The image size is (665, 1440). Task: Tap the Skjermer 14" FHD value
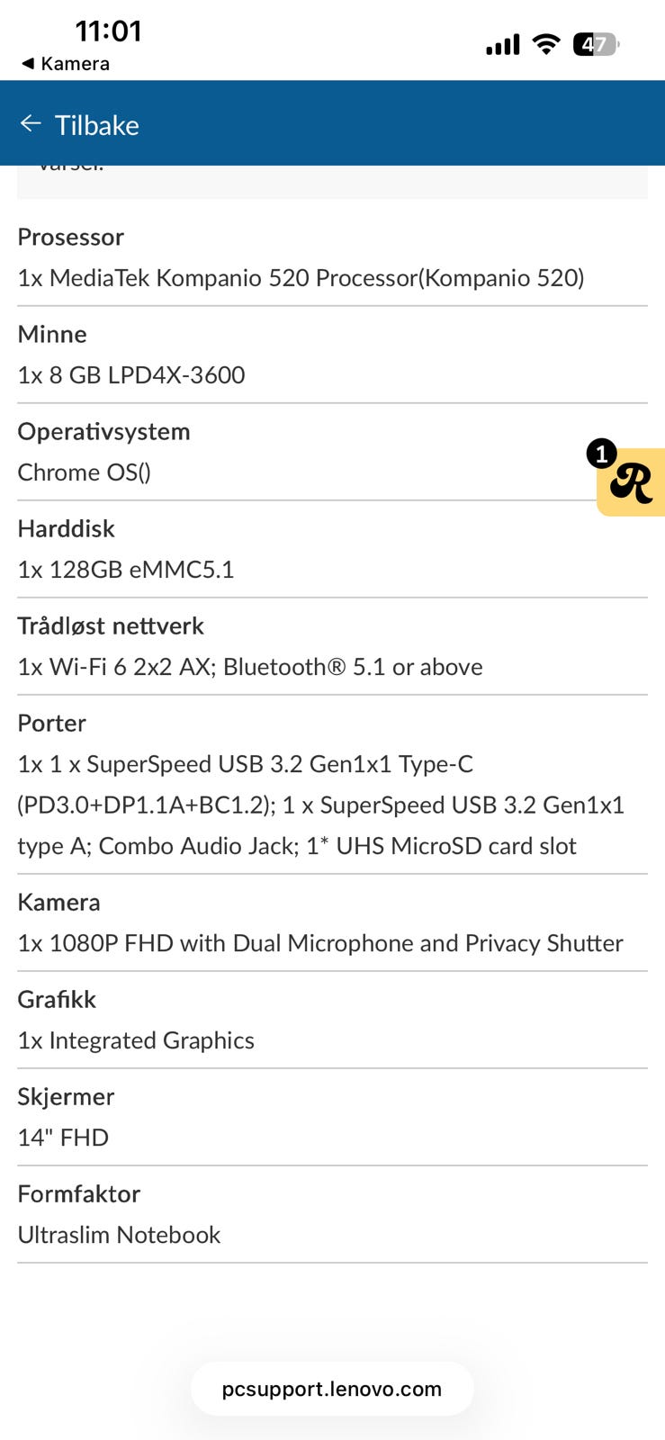63,1137
